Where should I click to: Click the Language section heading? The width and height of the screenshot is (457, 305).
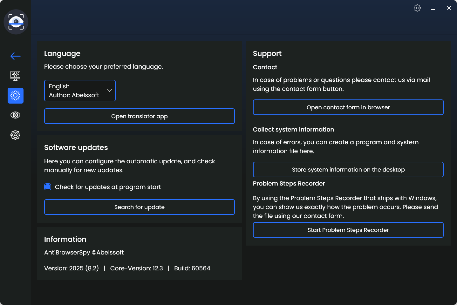[62, 54]
